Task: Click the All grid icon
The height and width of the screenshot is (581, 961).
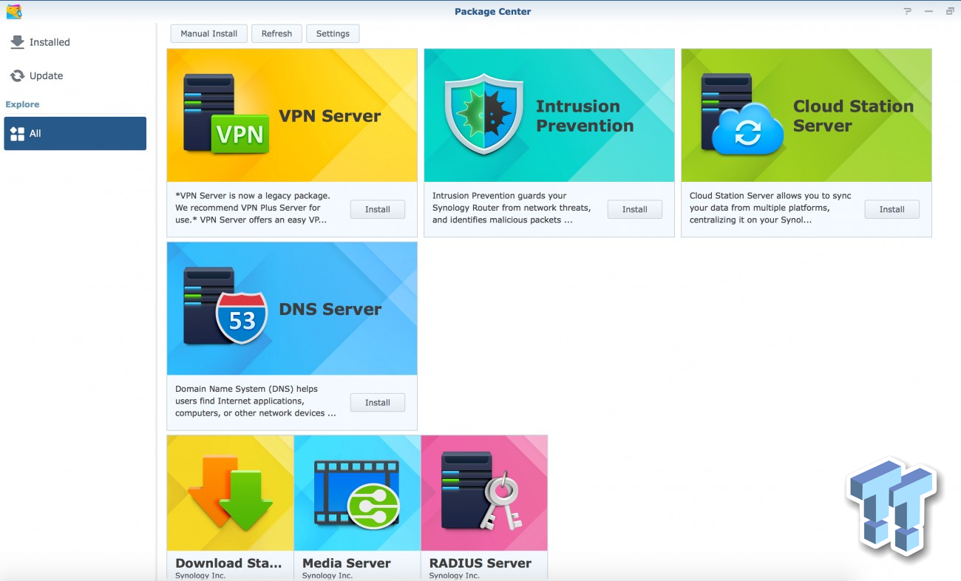Action: coord(17,134)
